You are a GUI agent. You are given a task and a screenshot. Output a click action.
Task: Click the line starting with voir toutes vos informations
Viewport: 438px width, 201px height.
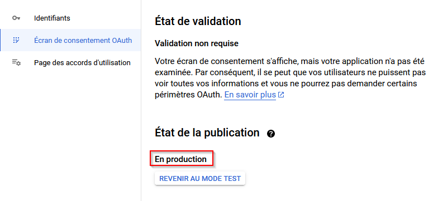tap(286, 84)
